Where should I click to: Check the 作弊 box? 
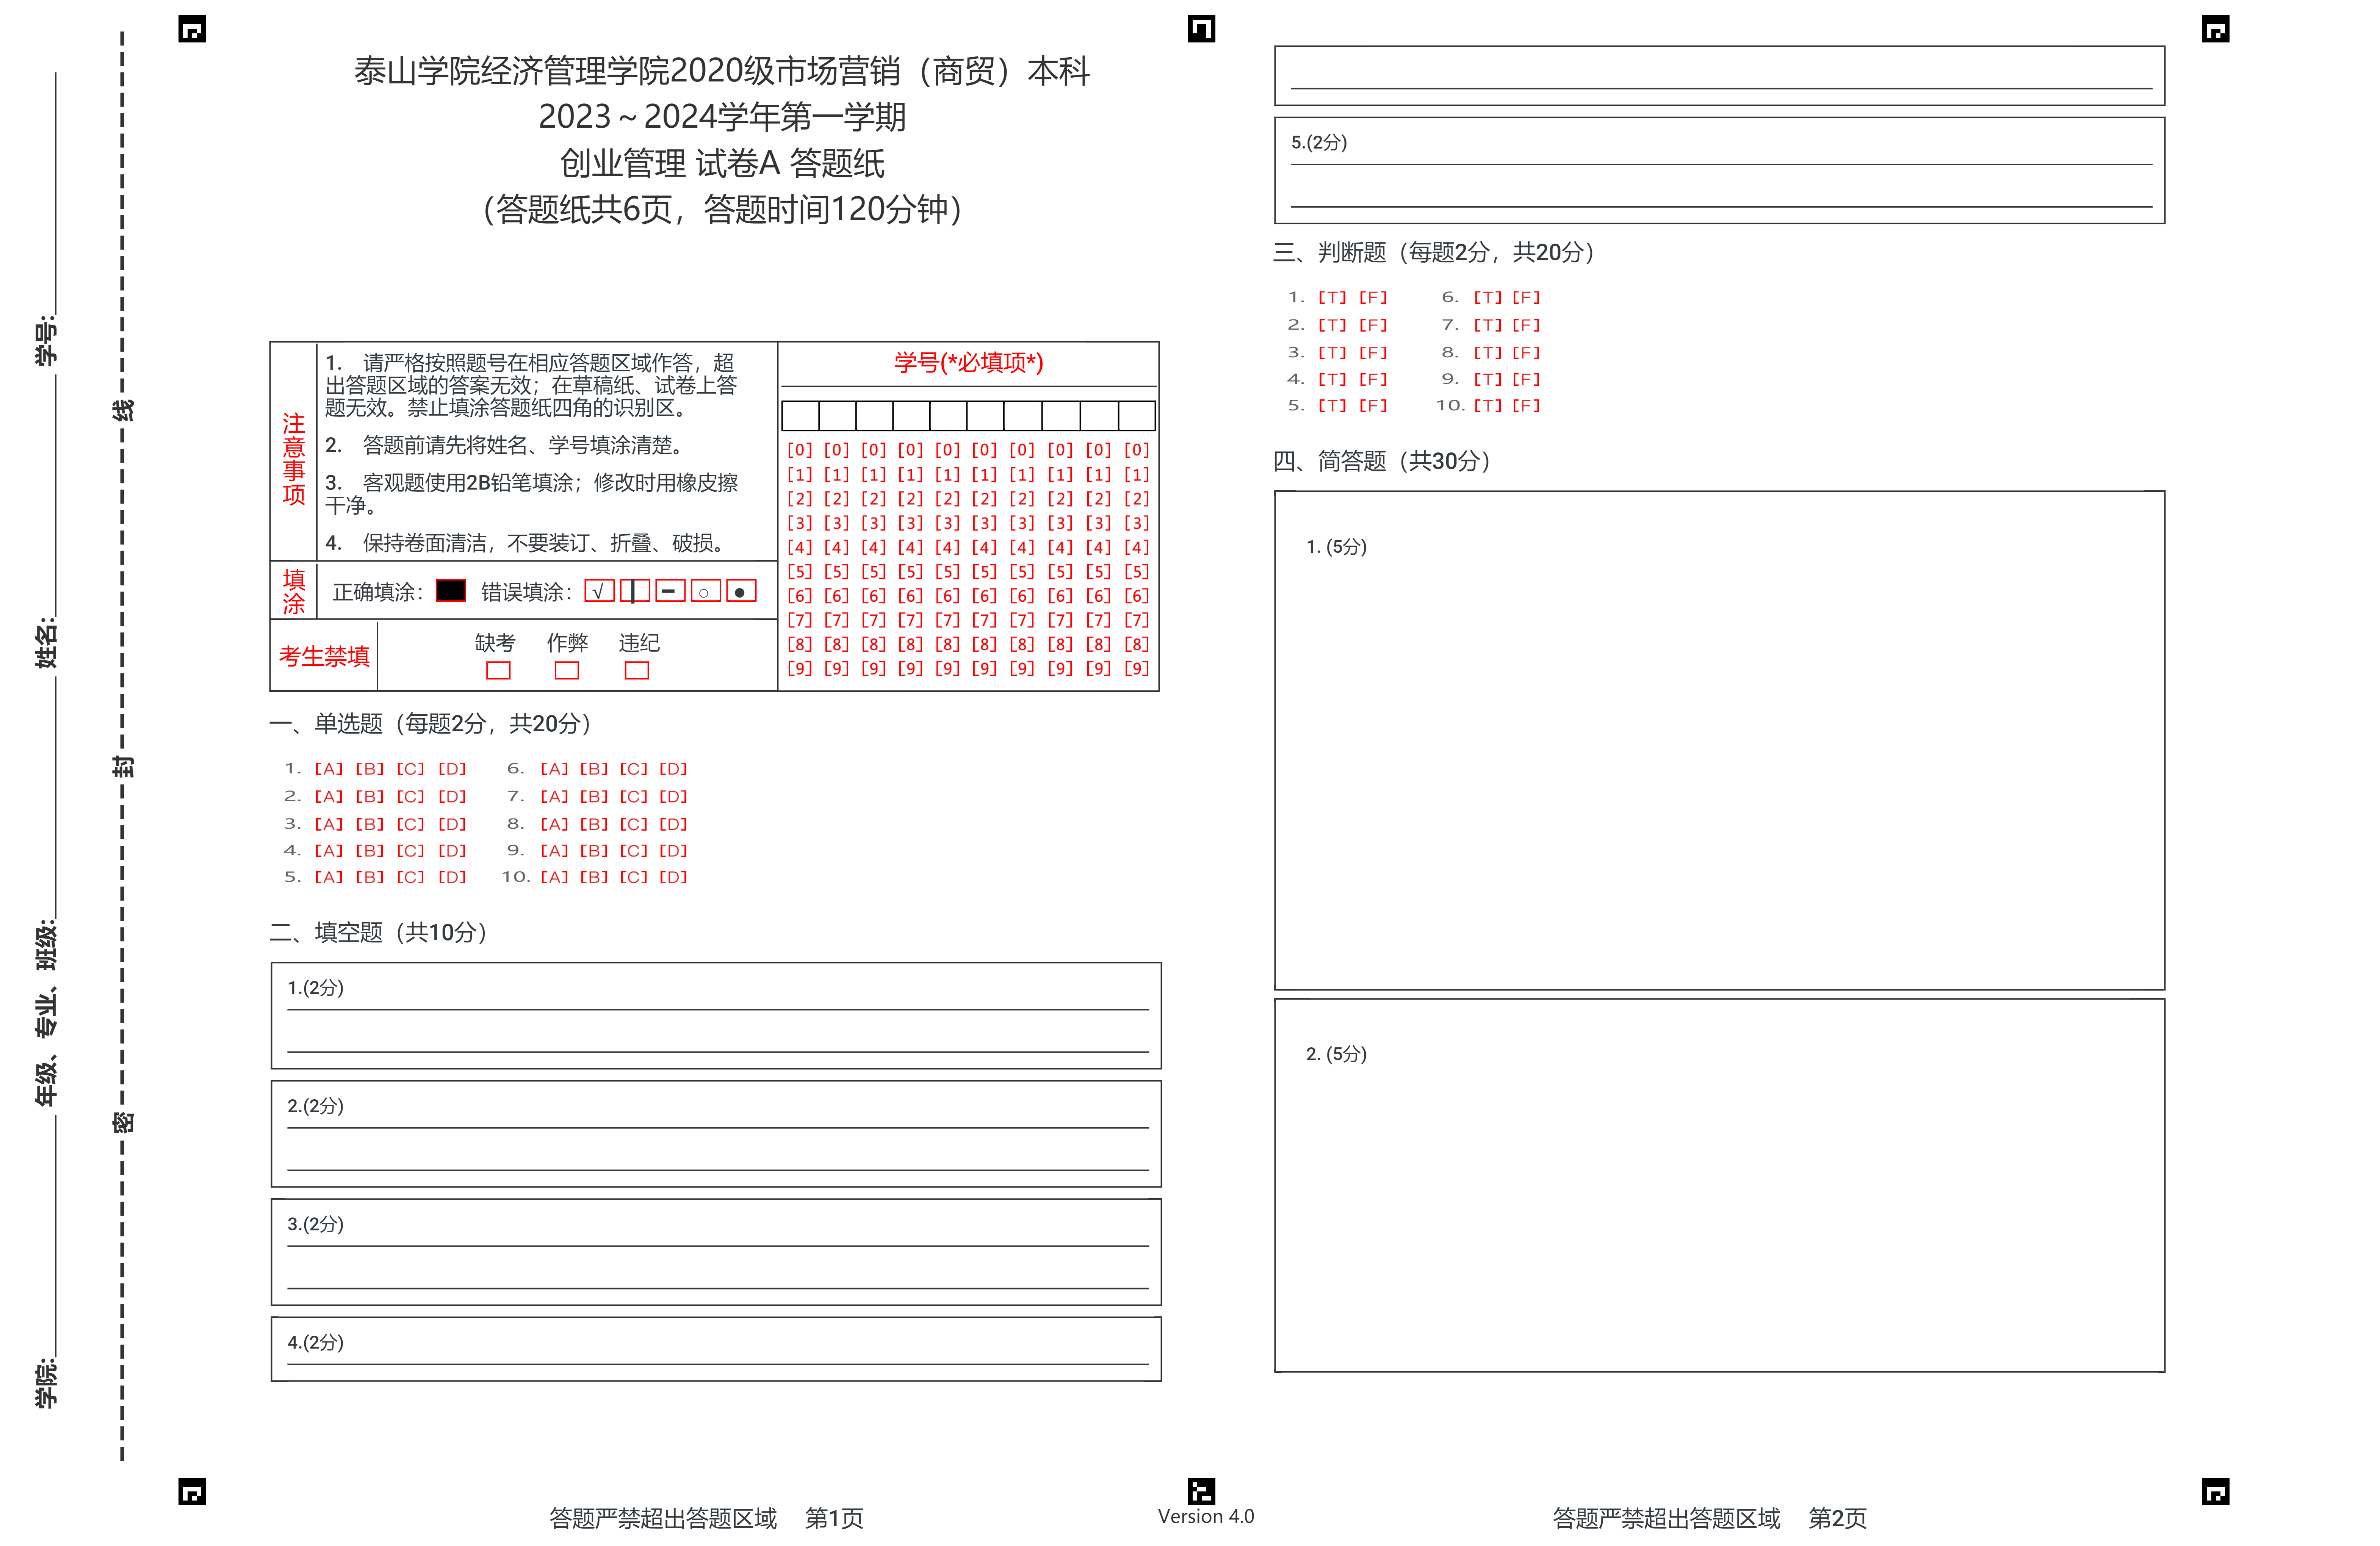pos(567,670)
